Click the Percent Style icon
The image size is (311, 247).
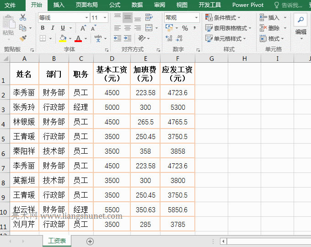(x=185, y=28)
